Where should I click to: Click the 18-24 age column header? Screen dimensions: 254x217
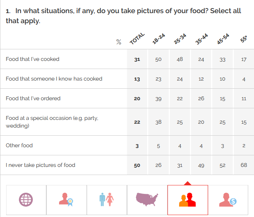pos(159,39)
